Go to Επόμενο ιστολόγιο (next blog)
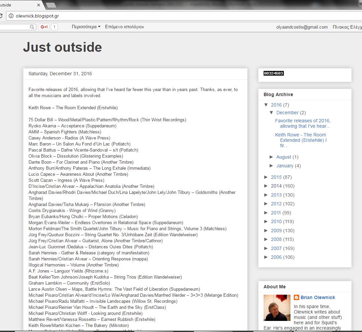 [x=125, y=27]
